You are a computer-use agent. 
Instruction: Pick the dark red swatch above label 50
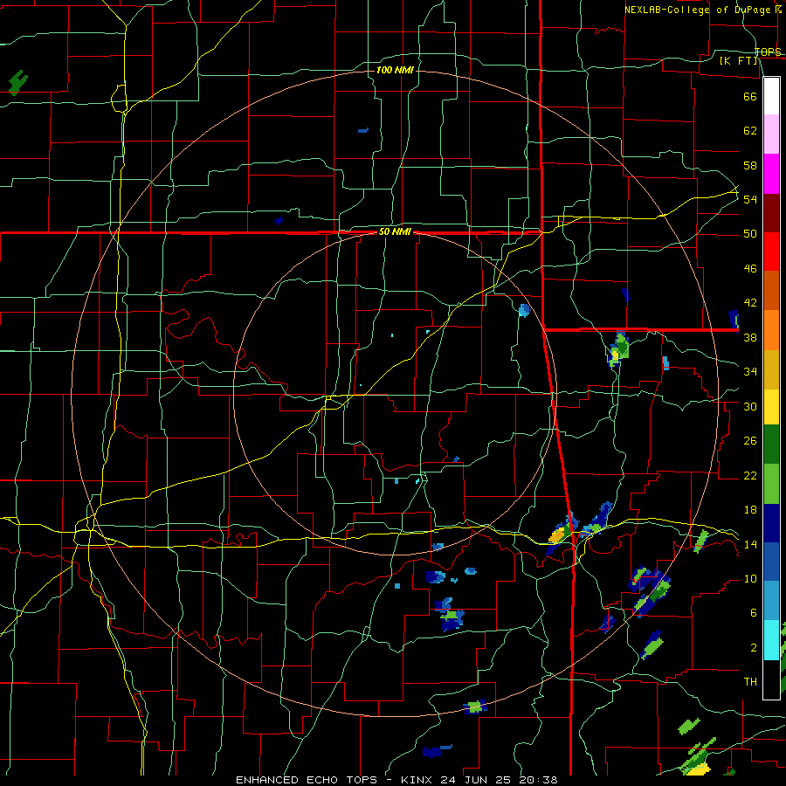pyautogui.click(x=771, y=213)
